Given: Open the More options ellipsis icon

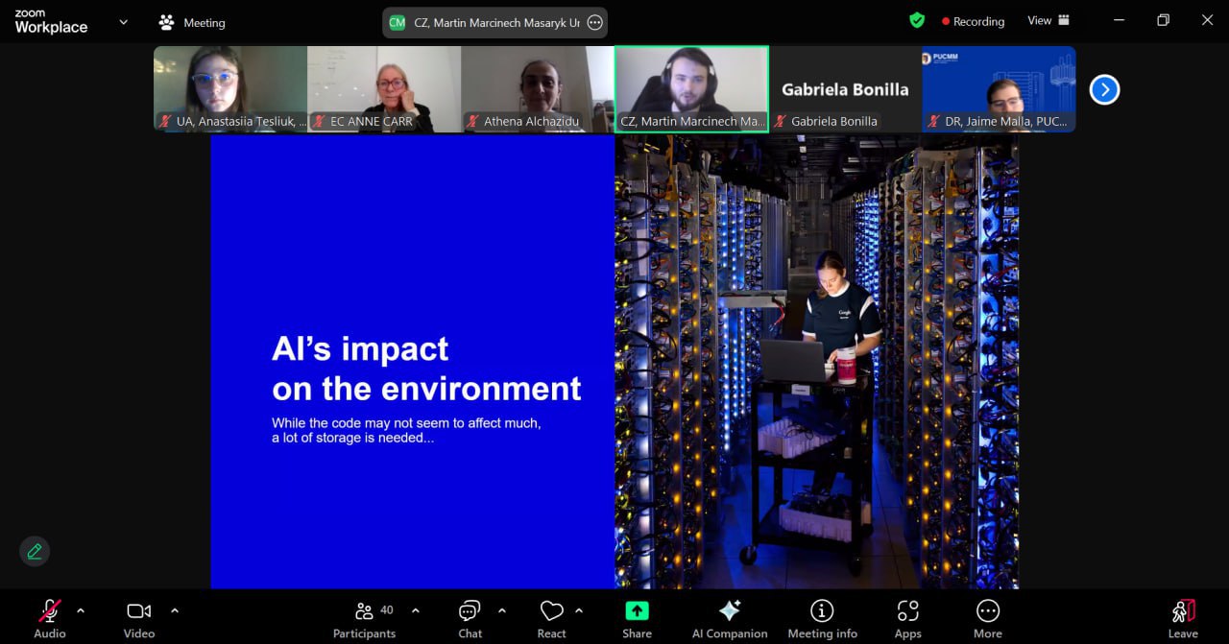Looking at the screenshot, I should [987, 611].
